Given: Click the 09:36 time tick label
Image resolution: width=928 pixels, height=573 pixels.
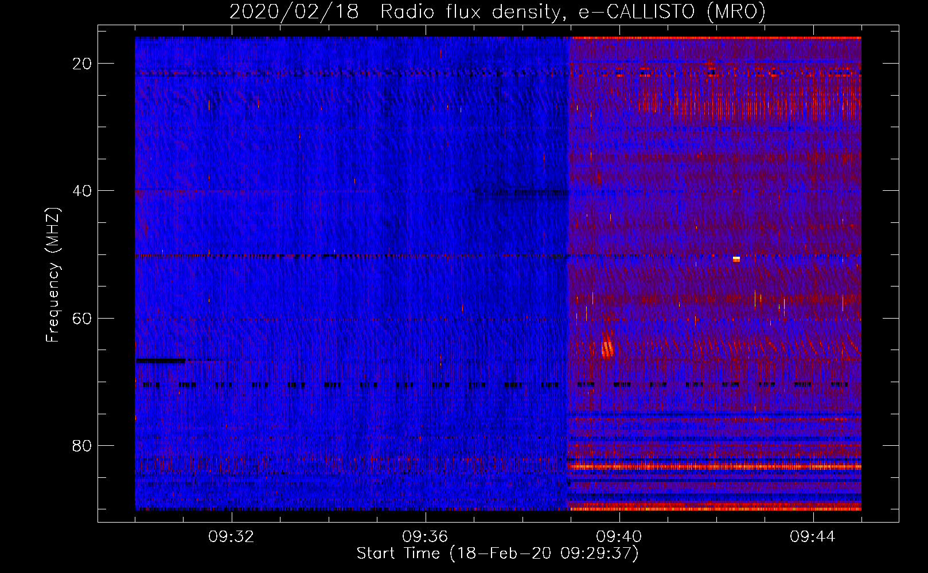Looking at the screenshot, I should [x=425, y=537].
